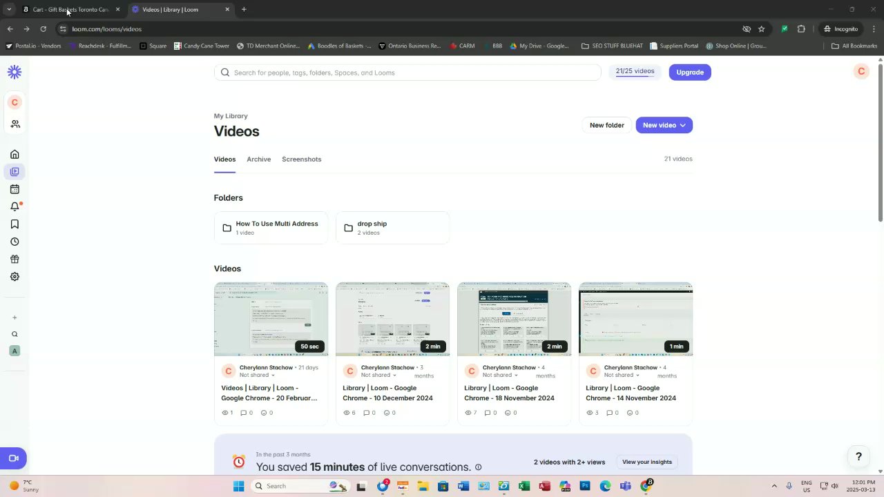
Task: Open Excel from the taskbar
Action: click(524, 486)
